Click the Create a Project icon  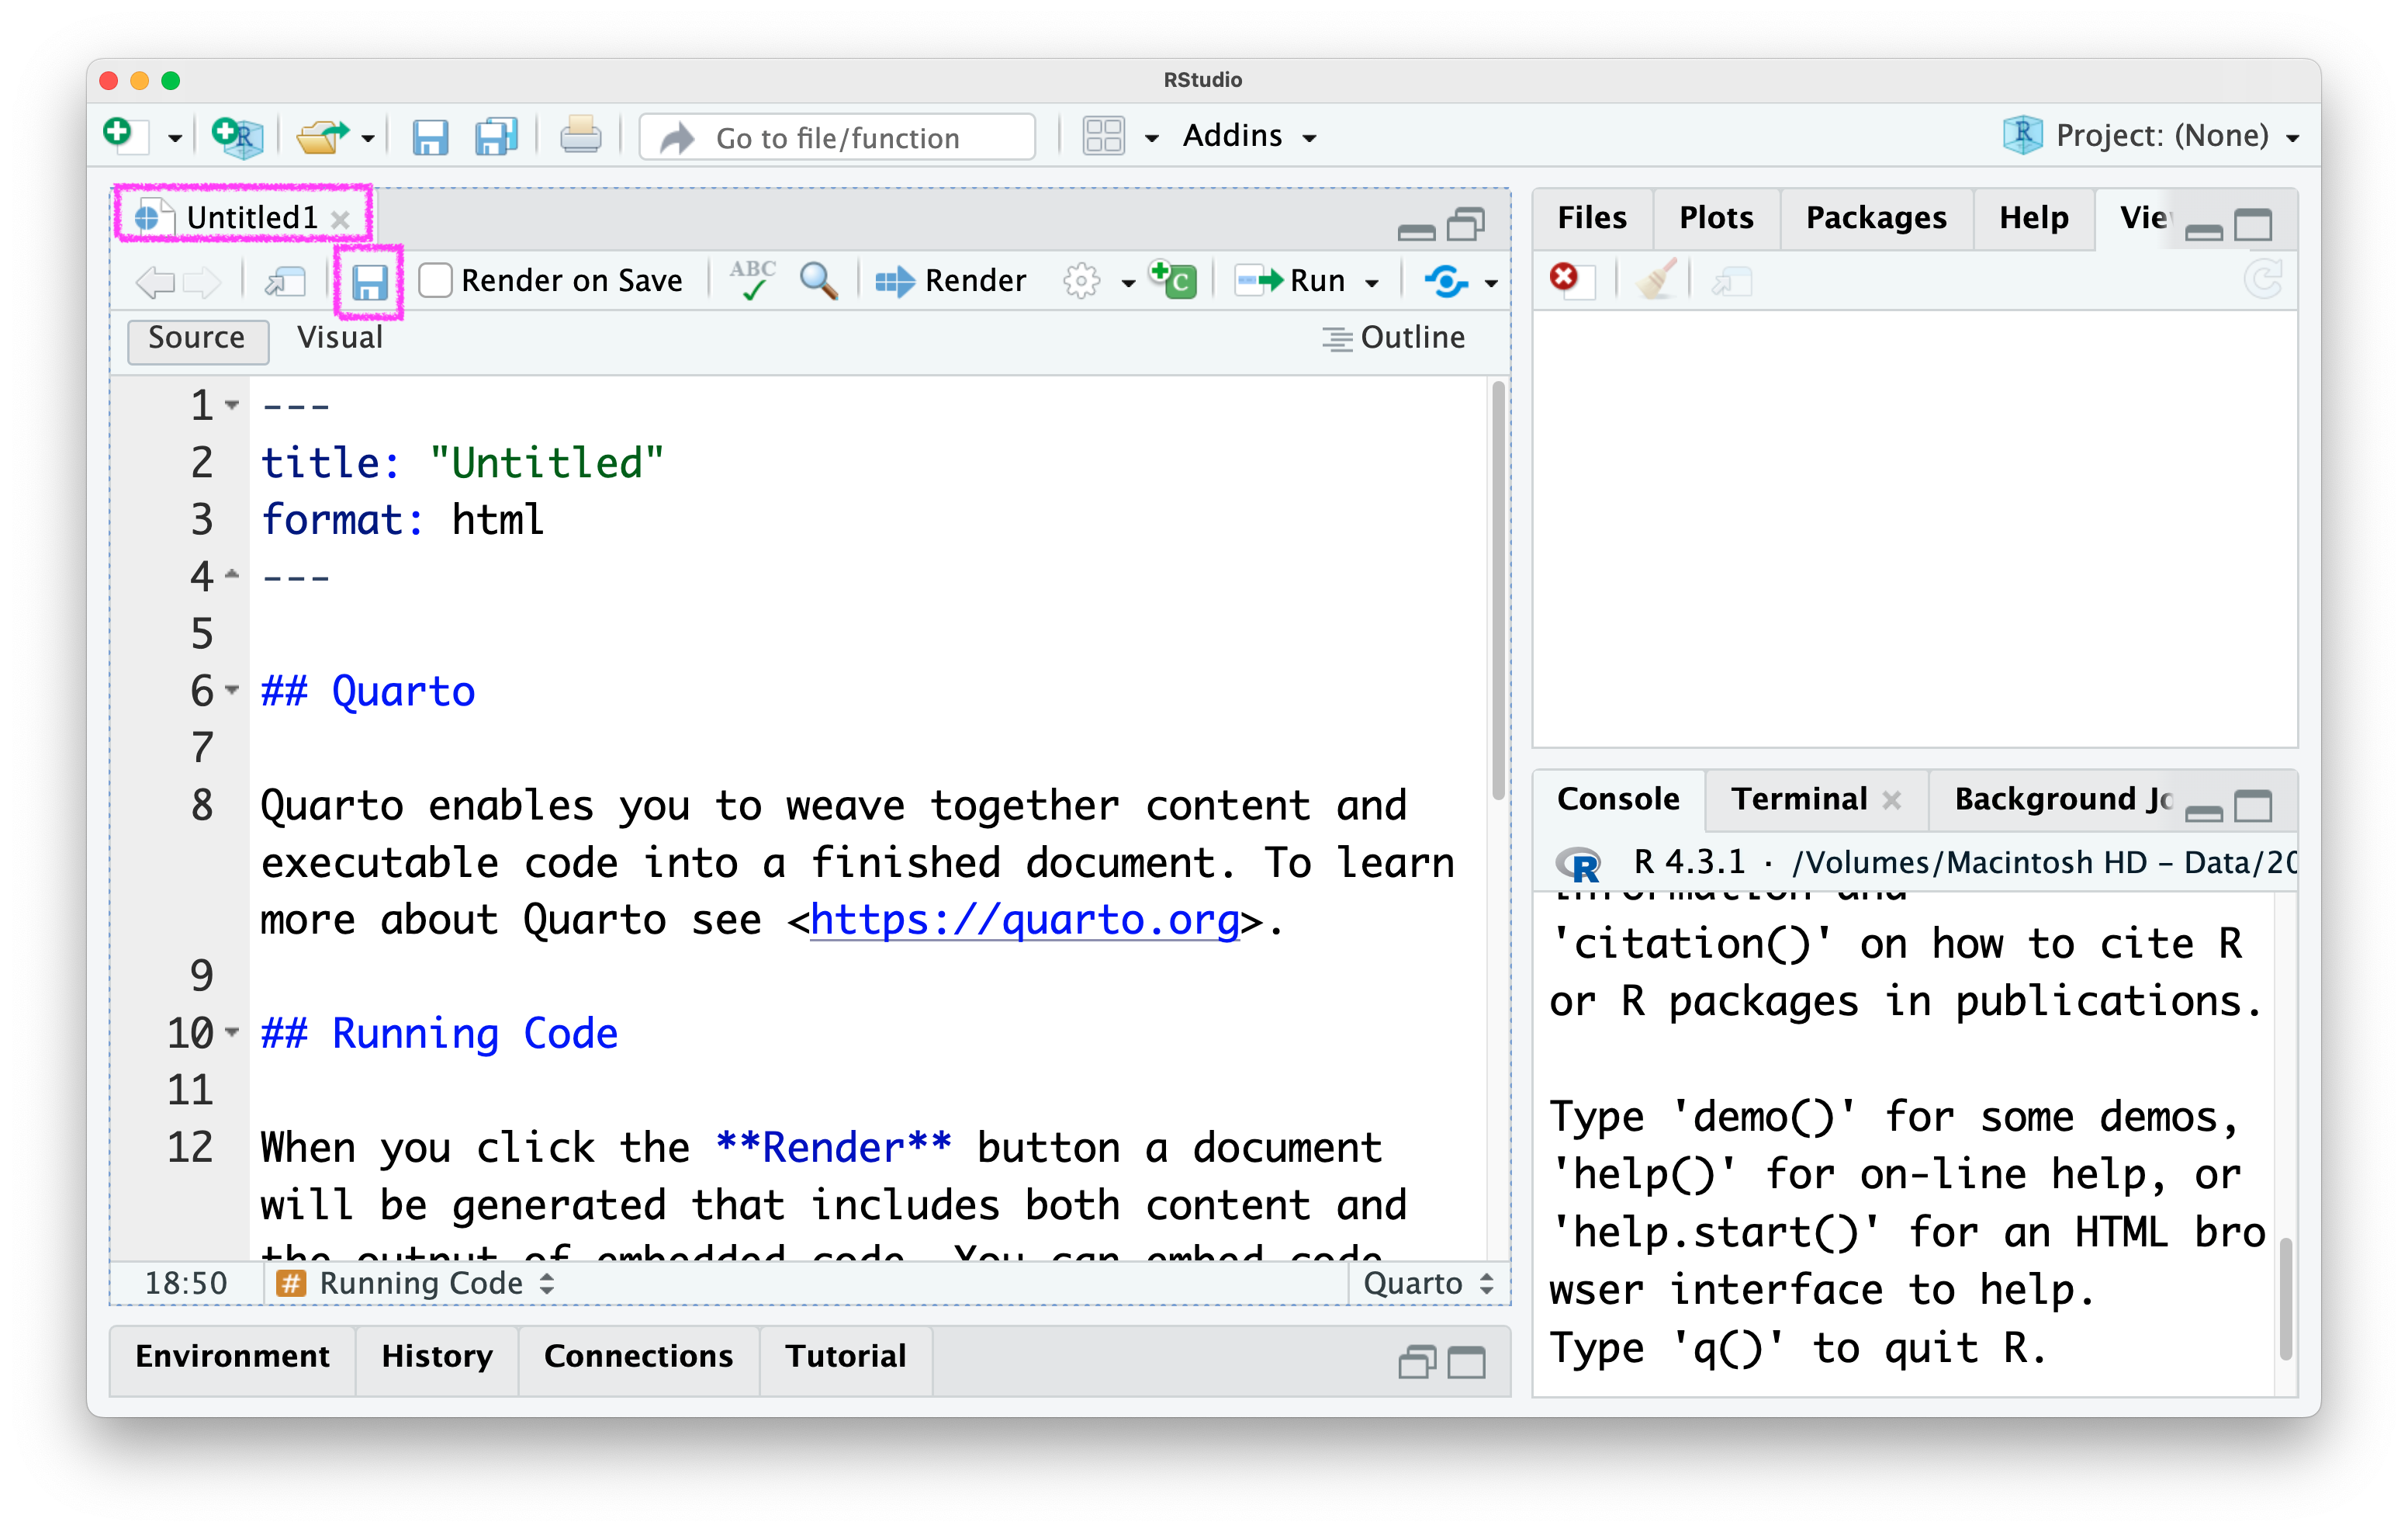click(x=237, y=136)
